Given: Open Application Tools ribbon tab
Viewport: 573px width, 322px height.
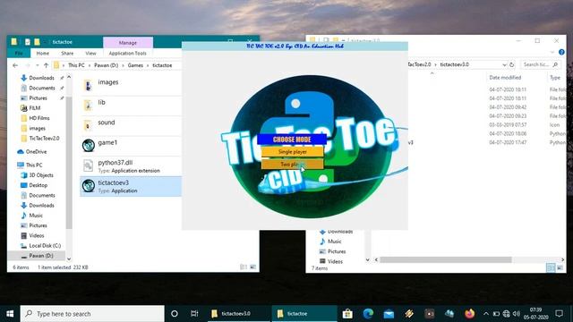Looking at the screenshot, I should tap(127, 54).
